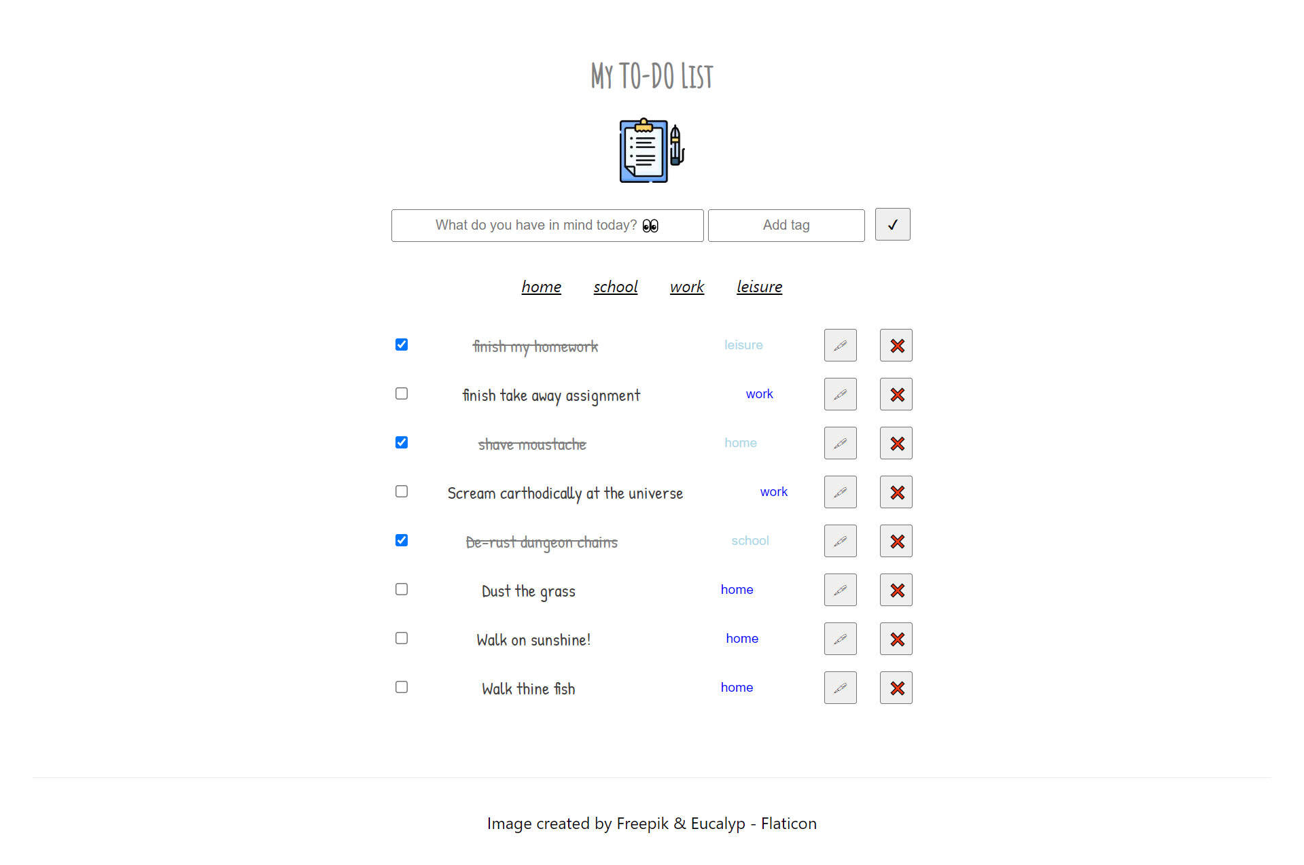Viewport: 1304px width, 865px height.
Task: Click the 'home' tag beside 'Dust the grass'
Action: point(737,590)
